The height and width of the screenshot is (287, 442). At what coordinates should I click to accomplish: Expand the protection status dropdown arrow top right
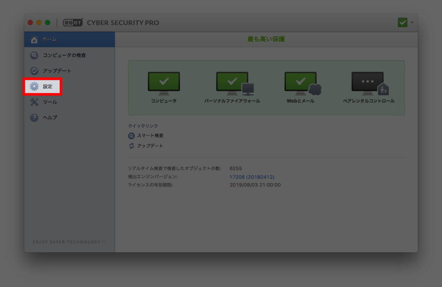[411, 22]
